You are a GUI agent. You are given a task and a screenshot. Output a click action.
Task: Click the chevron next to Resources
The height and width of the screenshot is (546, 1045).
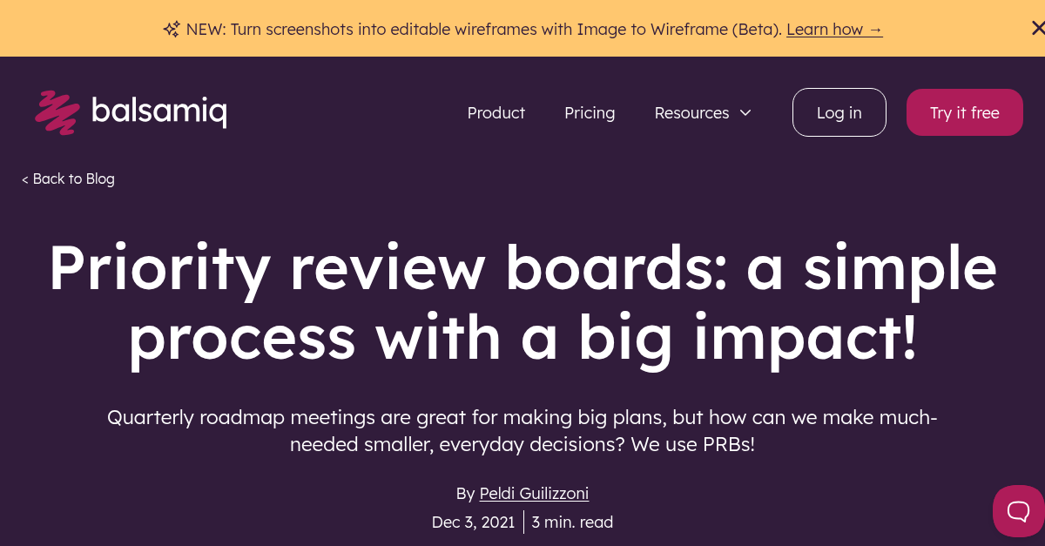(x=745, y=112)
